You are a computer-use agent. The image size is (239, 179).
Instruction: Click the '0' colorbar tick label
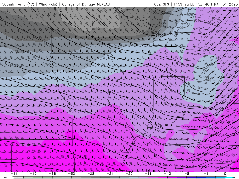click(225, 174)
